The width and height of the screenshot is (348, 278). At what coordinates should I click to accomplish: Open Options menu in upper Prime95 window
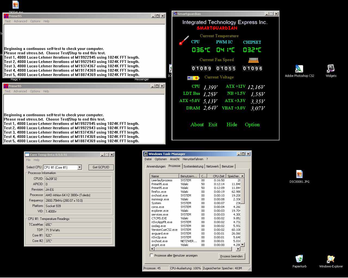point(35,21)
